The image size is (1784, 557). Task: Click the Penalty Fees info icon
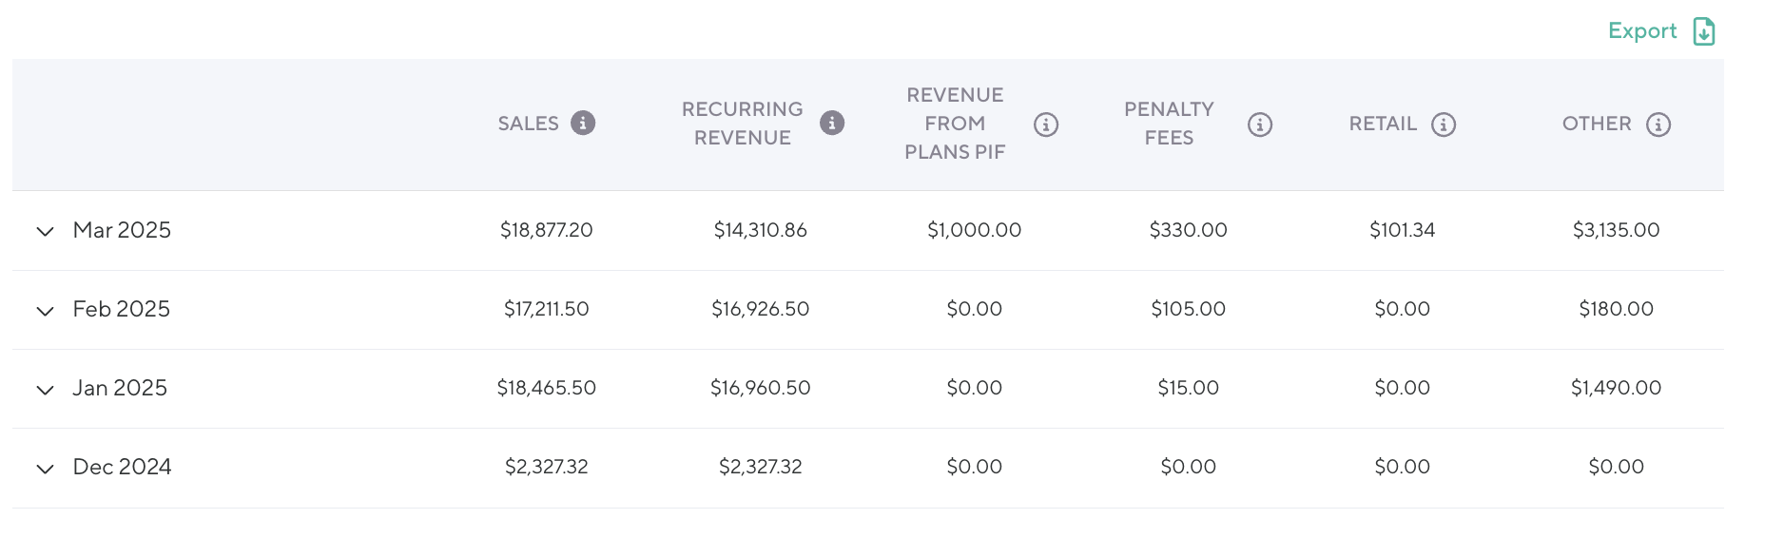[1260, 125]
